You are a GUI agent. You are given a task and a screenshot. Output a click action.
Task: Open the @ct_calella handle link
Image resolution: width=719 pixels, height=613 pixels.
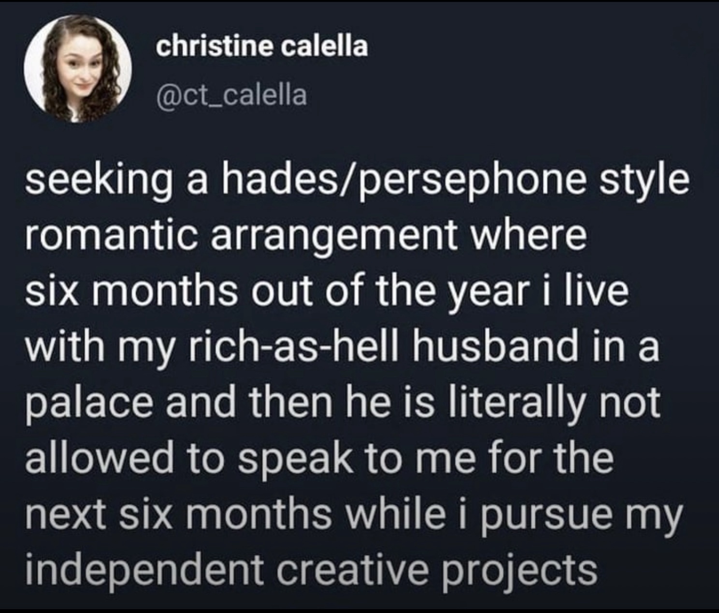pos(232,95)
